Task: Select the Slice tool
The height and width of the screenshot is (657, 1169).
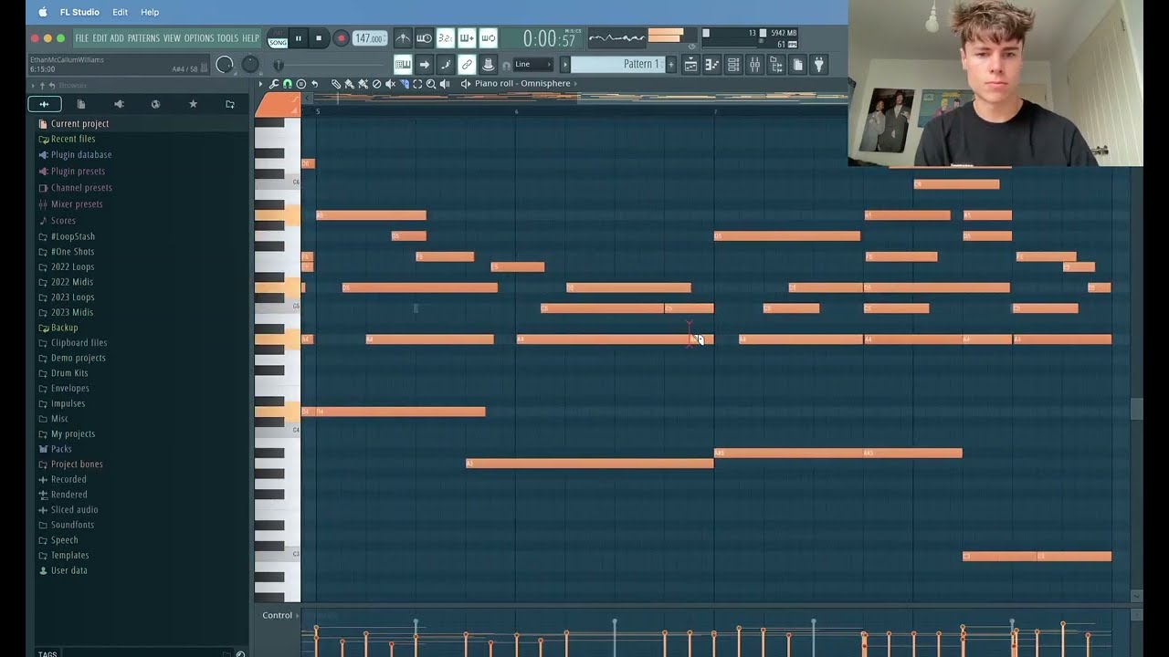Action: [x=404, y=84]
